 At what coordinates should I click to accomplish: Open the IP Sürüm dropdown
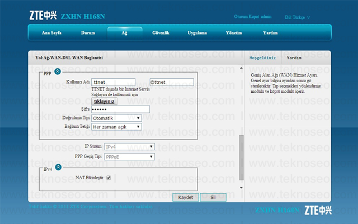pos(129,147)
